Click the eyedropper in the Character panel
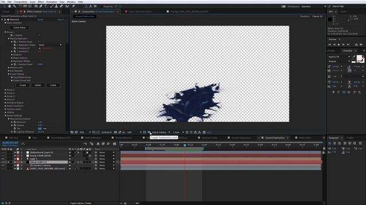366x205 pixels. 354,57
